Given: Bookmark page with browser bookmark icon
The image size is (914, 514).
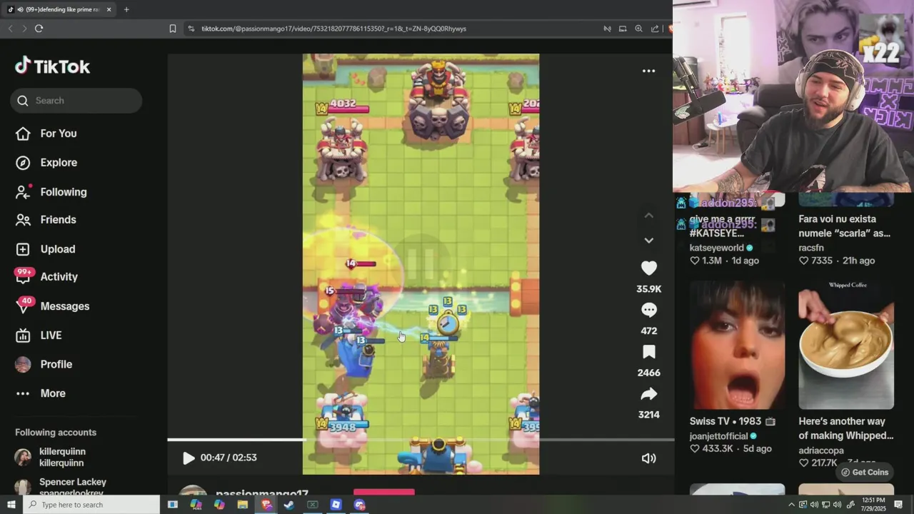Looking at the screenshot, I should tap(173, 29).
